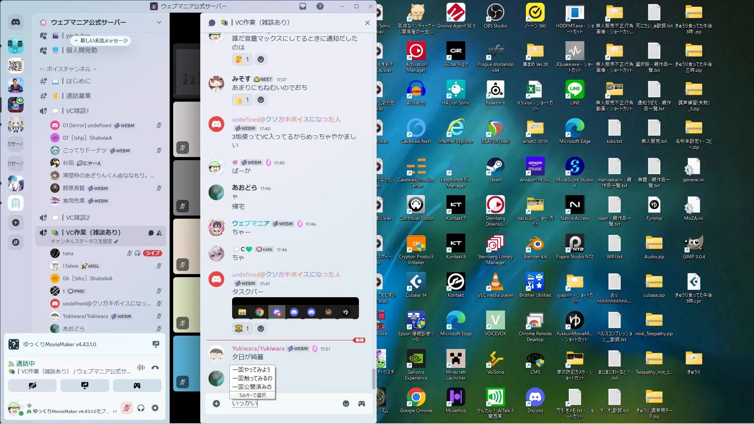Image resolution: width=754 pixels, height=424 pixels.
Task: Click plus attachment button in chat box
Action: (x=216, y=404)
